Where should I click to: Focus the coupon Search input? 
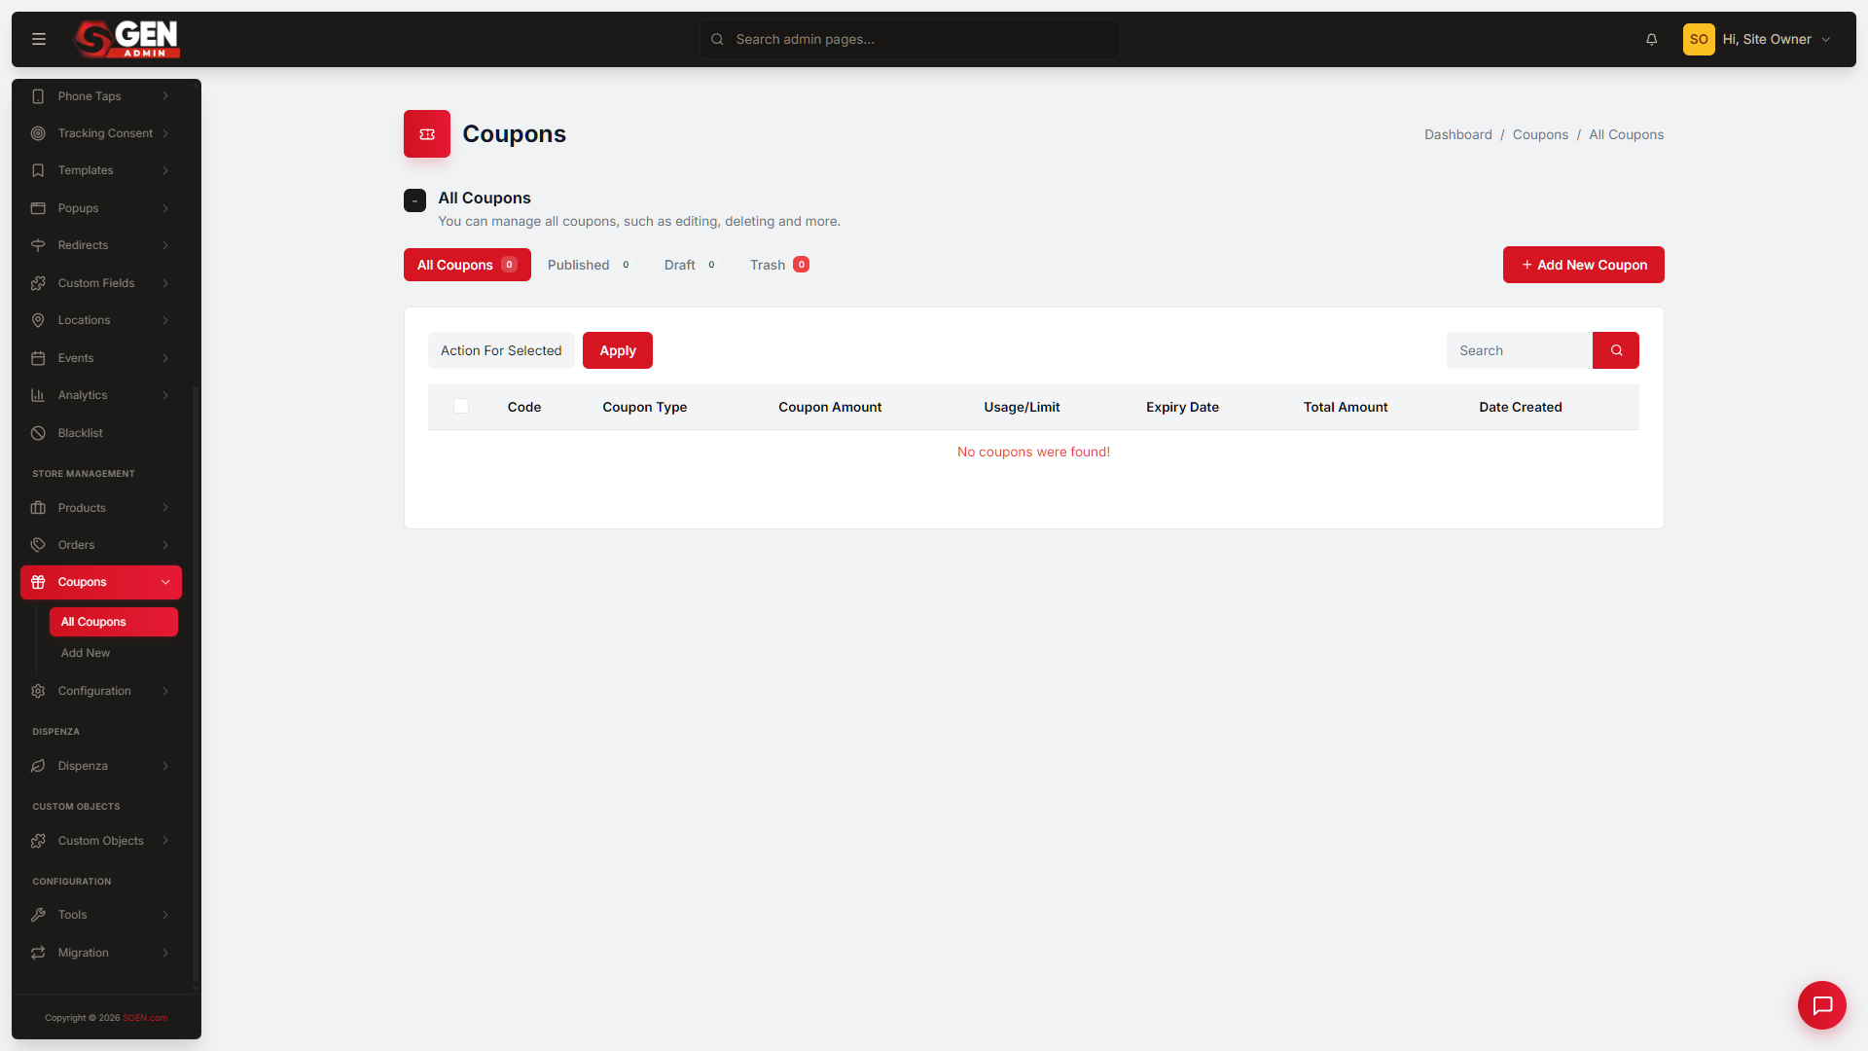click(1520, 350)
